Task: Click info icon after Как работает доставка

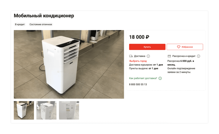Action: [x=160, y=78]
